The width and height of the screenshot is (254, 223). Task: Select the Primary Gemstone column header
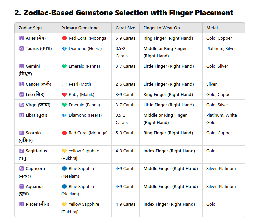pos(80,28)
